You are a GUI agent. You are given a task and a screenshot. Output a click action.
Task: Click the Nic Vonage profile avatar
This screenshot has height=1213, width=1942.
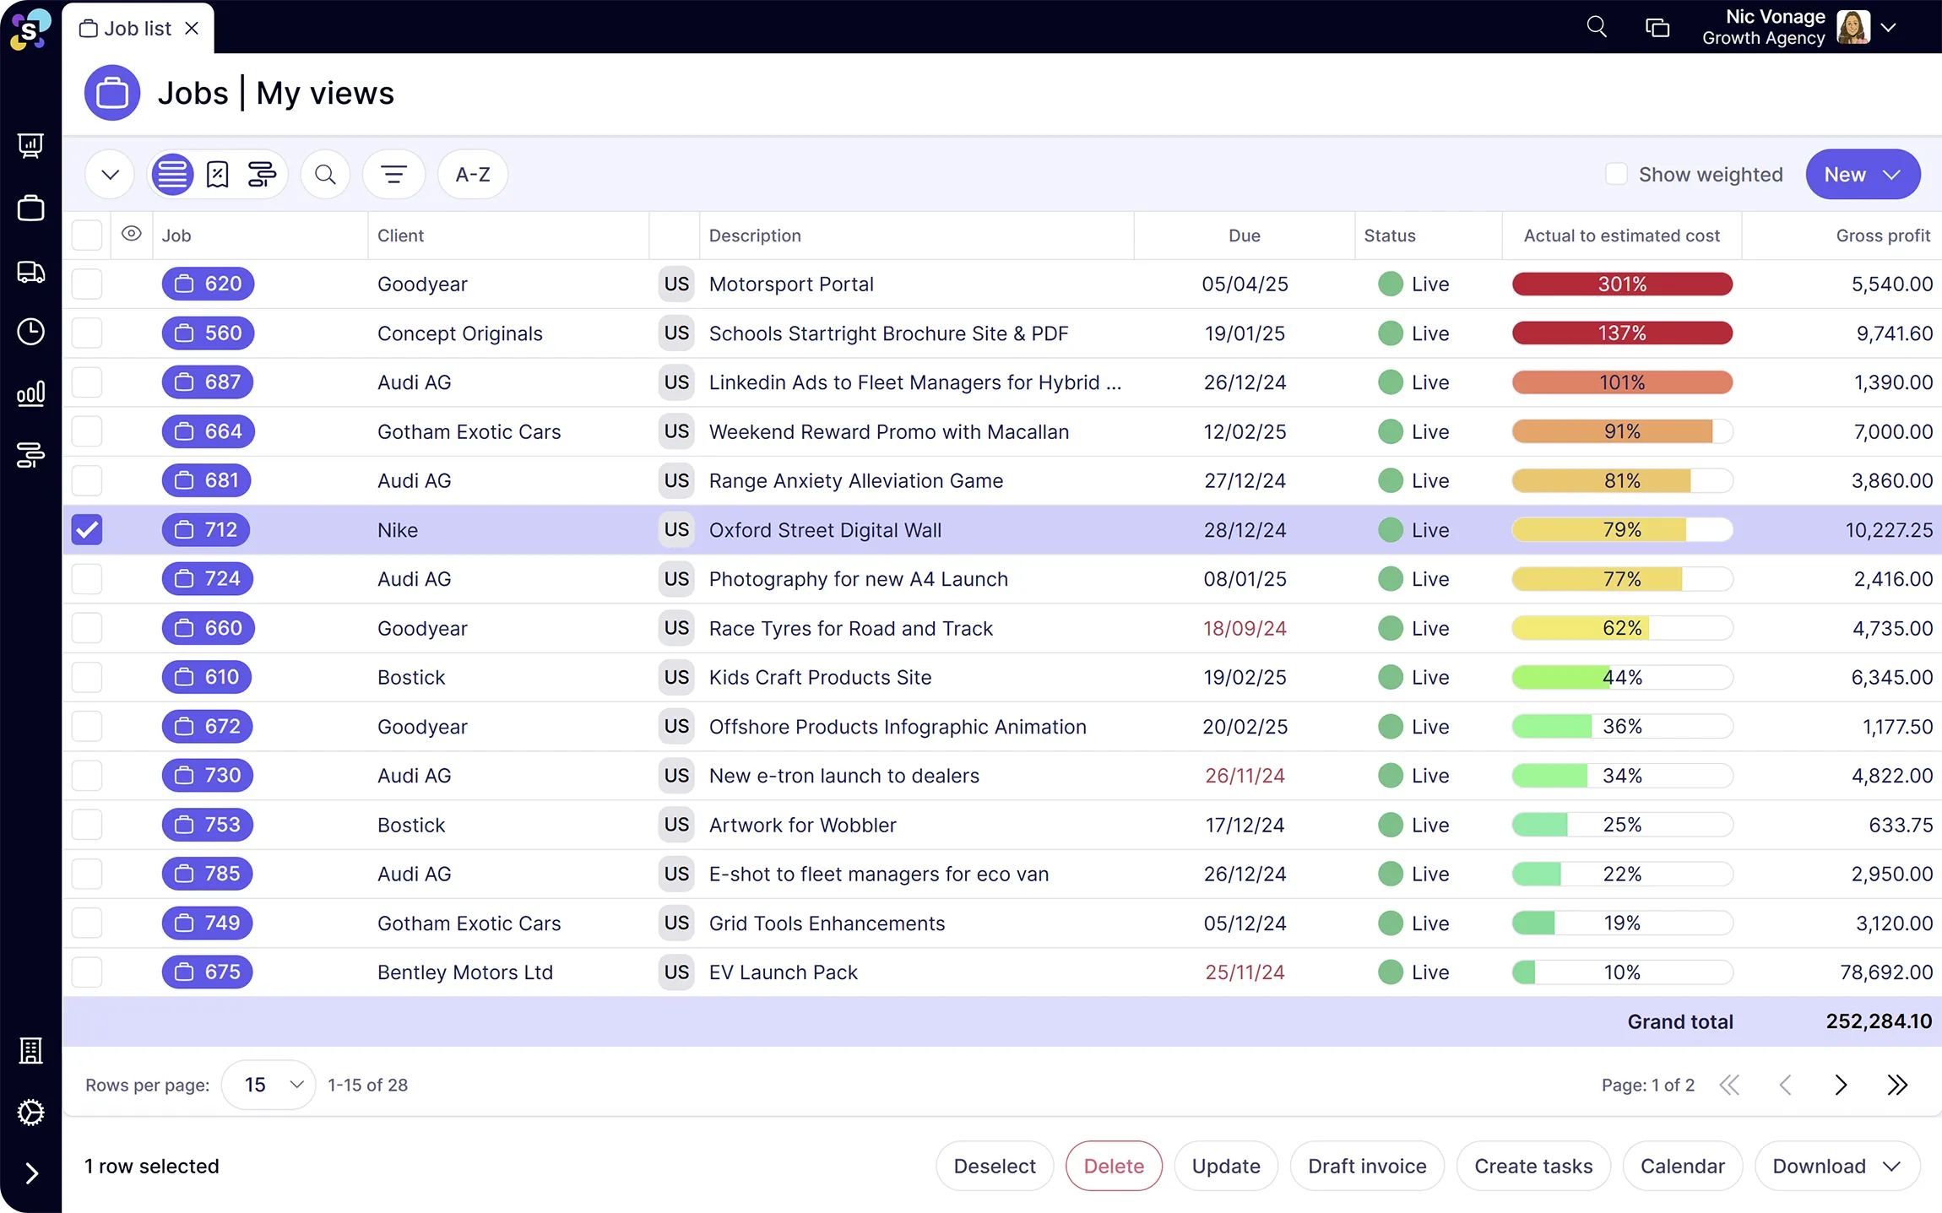(x=1853, y=27)
